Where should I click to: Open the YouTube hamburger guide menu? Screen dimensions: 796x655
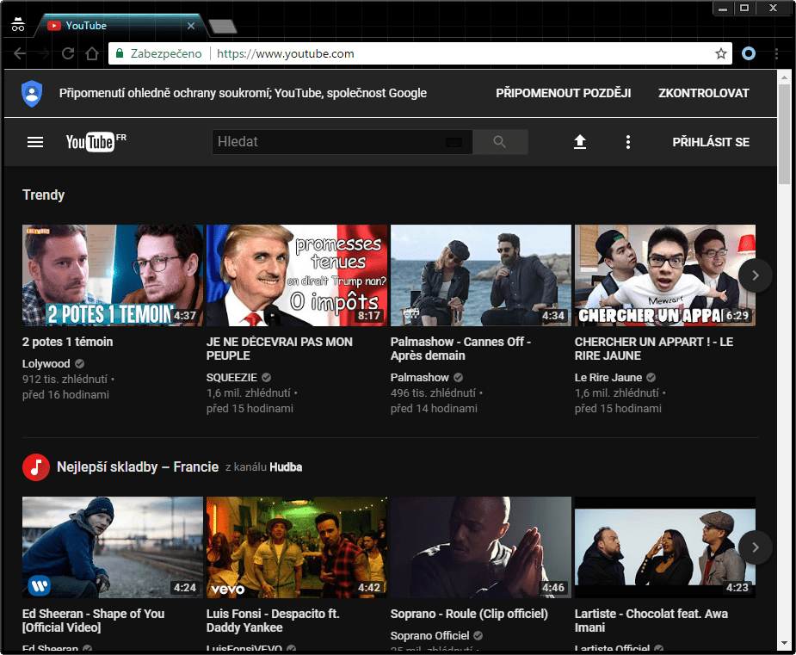pos(35,142)
